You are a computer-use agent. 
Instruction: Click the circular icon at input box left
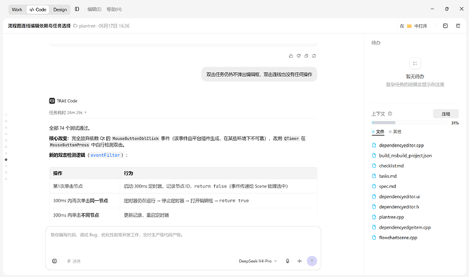coord(54,261)
